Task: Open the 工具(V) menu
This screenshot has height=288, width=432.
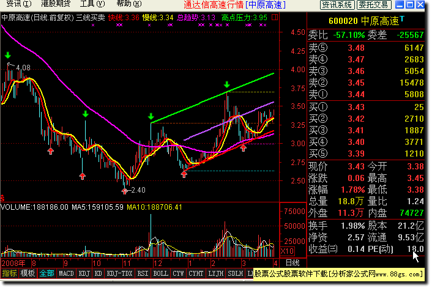Action: (x=92, y=4)
